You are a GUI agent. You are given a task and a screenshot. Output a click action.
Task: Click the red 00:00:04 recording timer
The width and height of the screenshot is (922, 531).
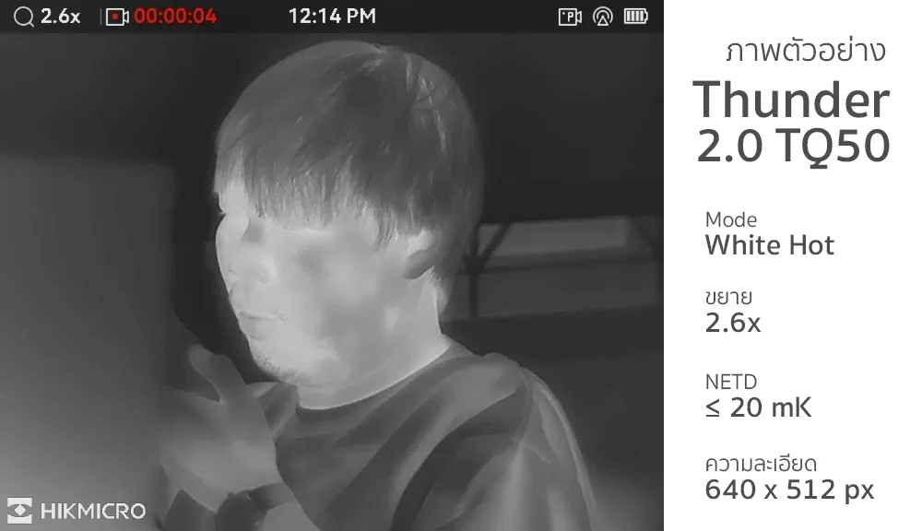point(175,17)
